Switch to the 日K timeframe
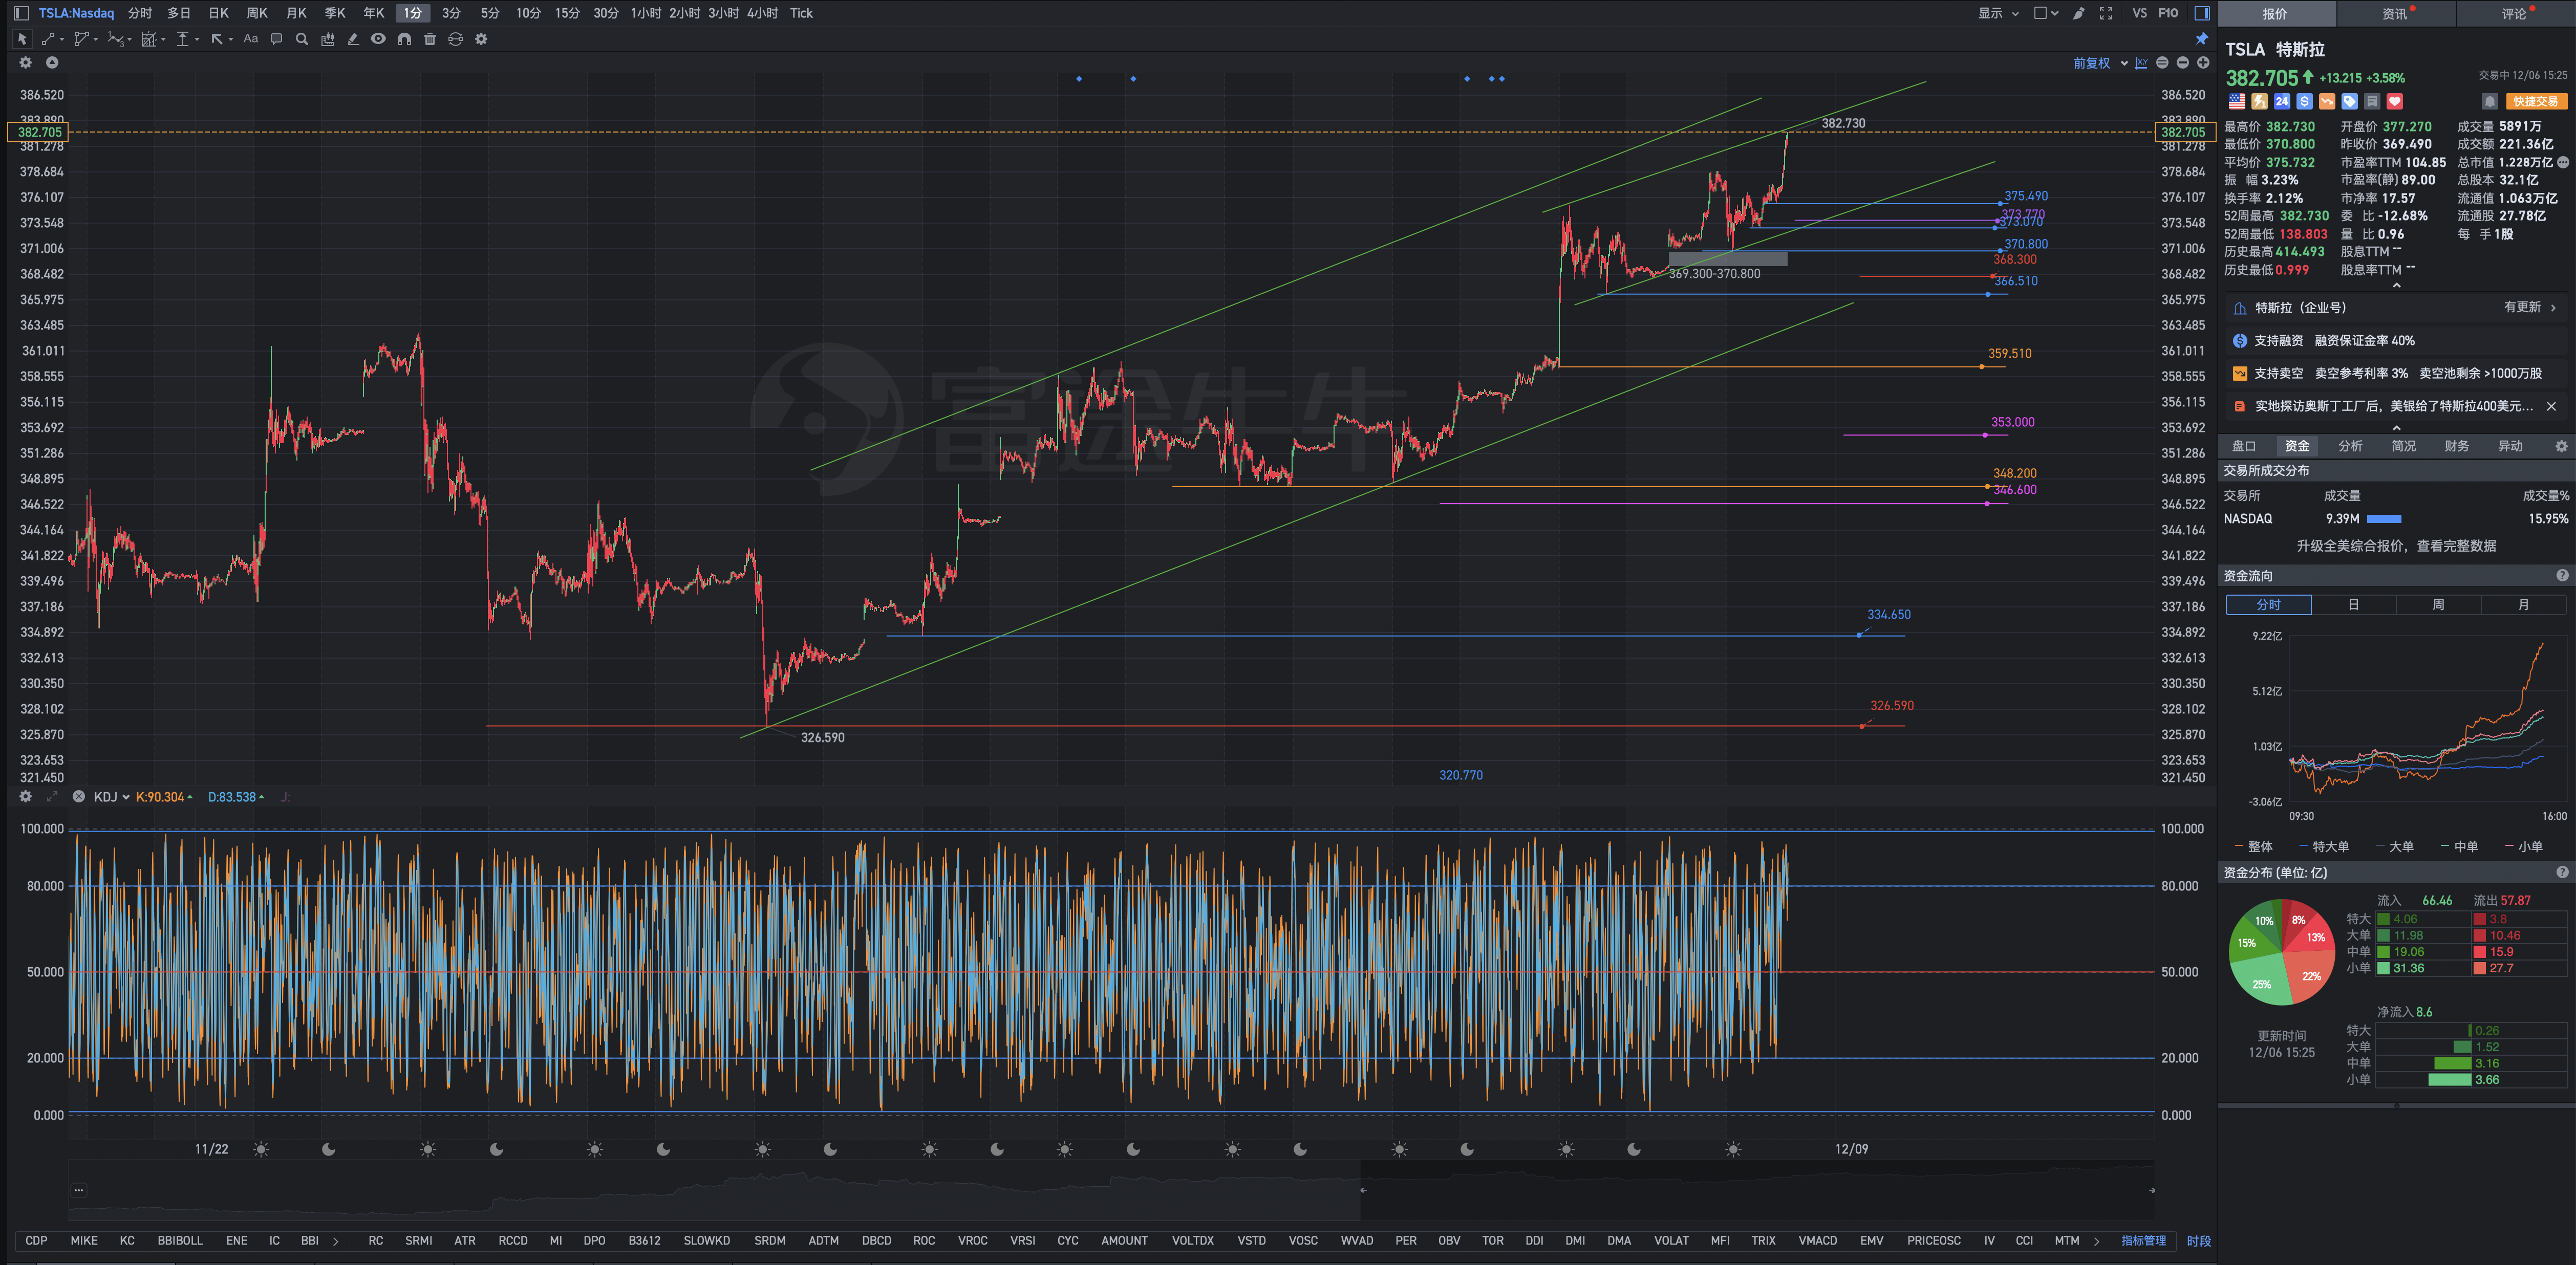The image size is (2576, 1265). click(218, 13)
